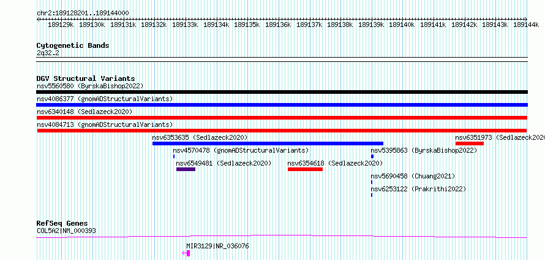Open the nsv6253122 (Prakrithi2022) label

tap(418, 189)
